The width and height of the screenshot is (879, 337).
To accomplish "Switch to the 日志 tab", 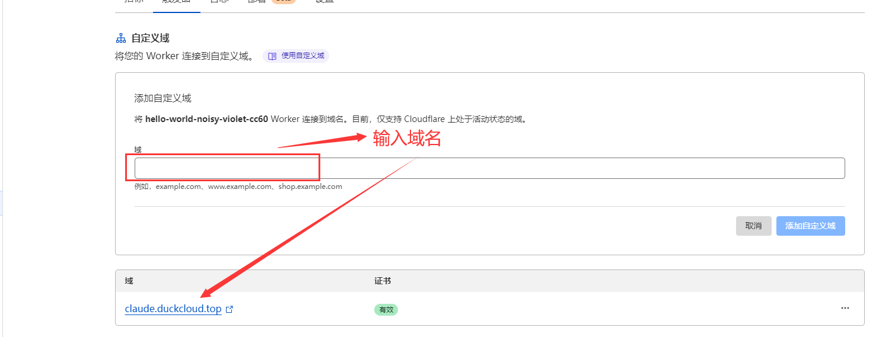I will click(219, 2).
